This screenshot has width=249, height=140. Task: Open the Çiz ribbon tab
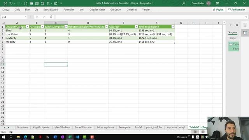click(36, 10)
